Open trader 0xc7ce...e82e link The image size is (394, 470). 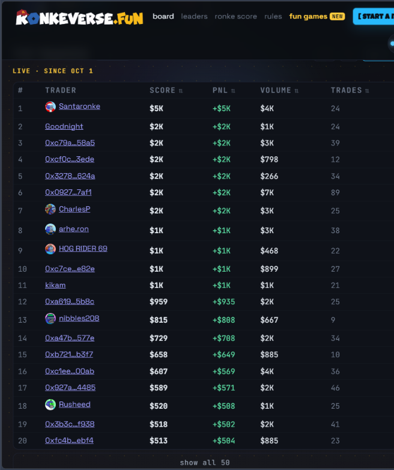click(70, 269)
